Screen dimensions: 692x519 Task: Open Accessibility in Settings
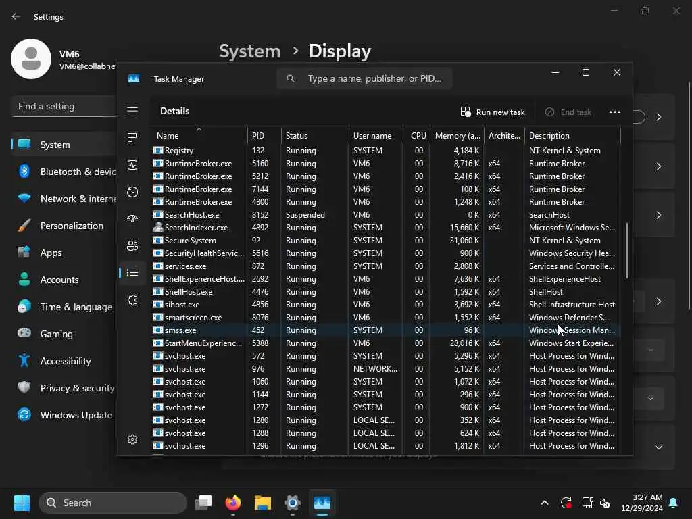(x=64, y=361)
